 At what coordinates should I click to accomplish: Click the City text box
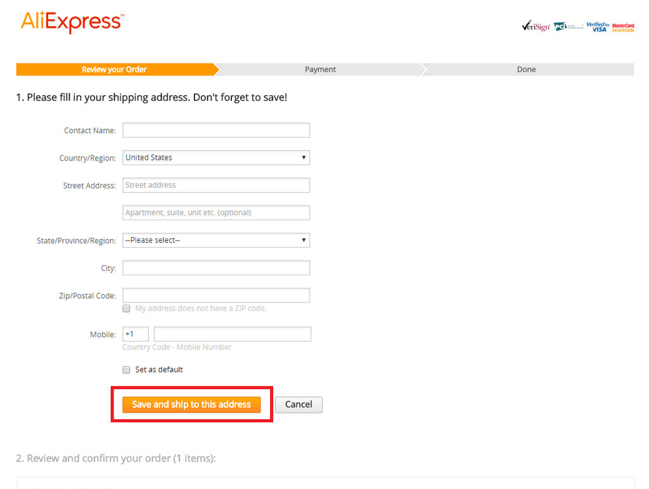coord(215,268)
